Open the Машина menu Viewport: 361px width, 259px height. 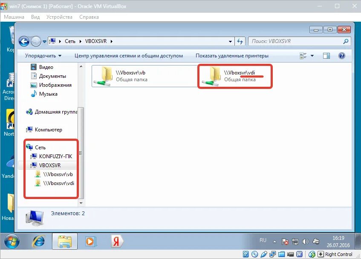click(14, 17)
